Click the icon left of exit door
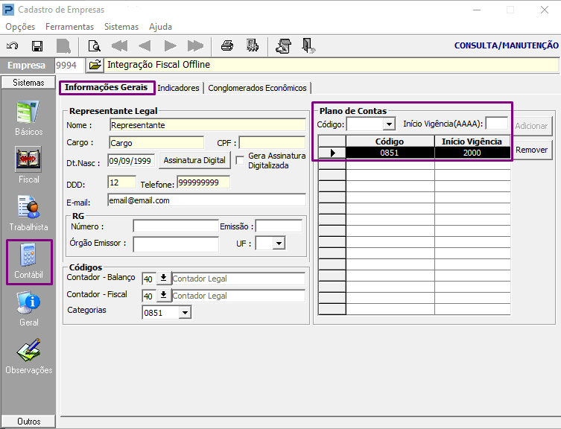The width and height of the screenshot is (561, 429). pyautogui.click(x=284, y=45)
